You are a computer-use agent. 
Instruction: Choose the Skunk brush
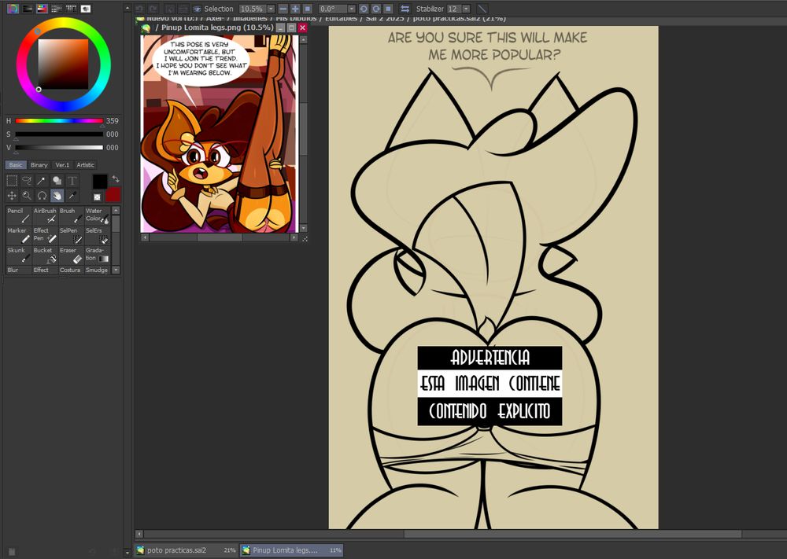(x=19, y=255)
